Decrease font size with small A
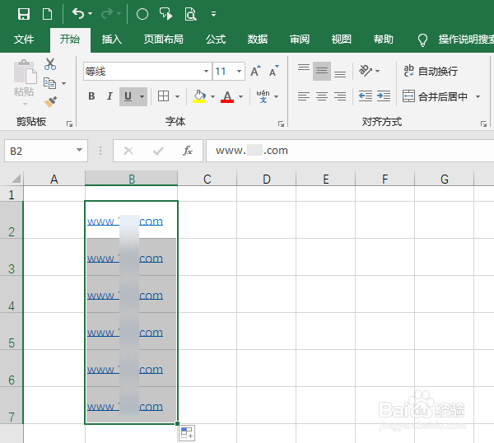Image resolution: width=494 pixels, height=443 pixels. [274, 71]
